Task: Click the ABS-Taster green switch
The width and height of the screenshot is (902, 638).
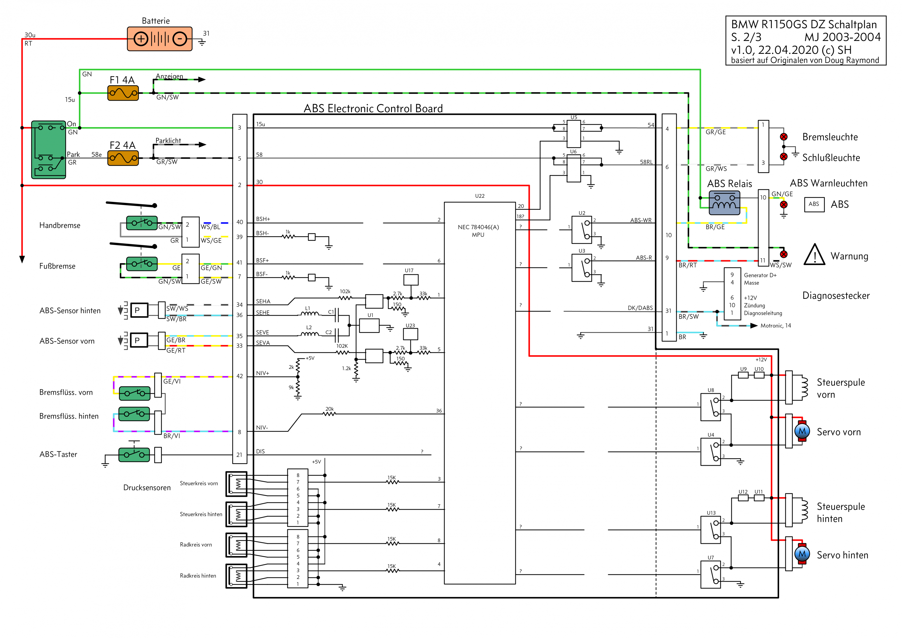Action: (x=134, y=455)
